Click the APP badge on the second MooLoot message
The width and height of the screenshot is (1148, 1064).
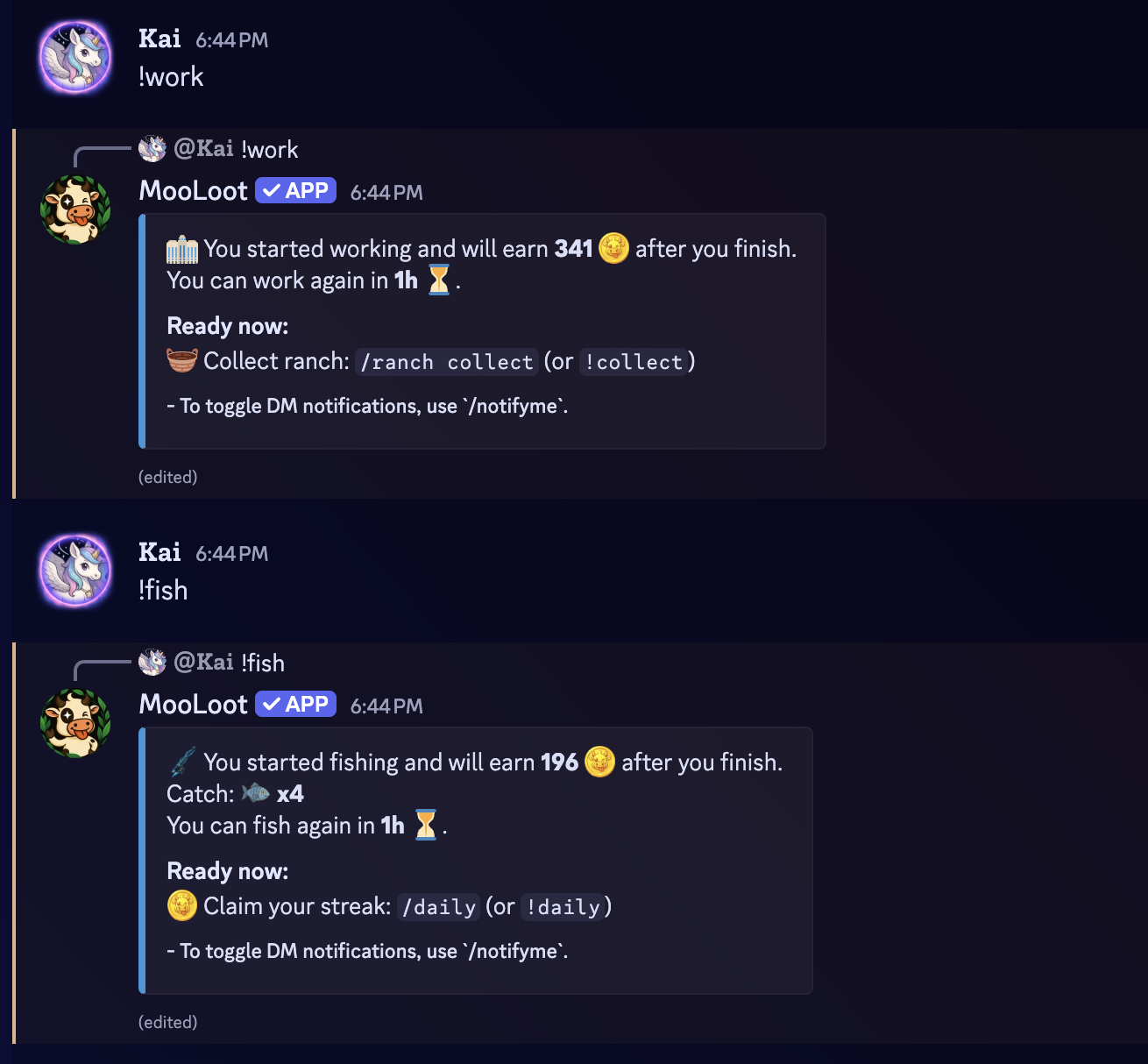[x=296, y=705]
